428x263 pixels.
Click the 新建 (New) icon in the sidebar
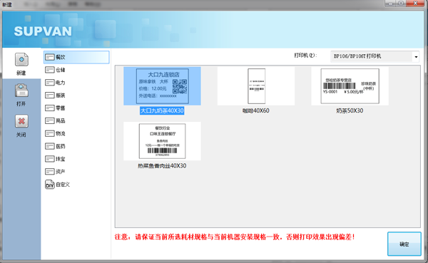coord(21,59)
